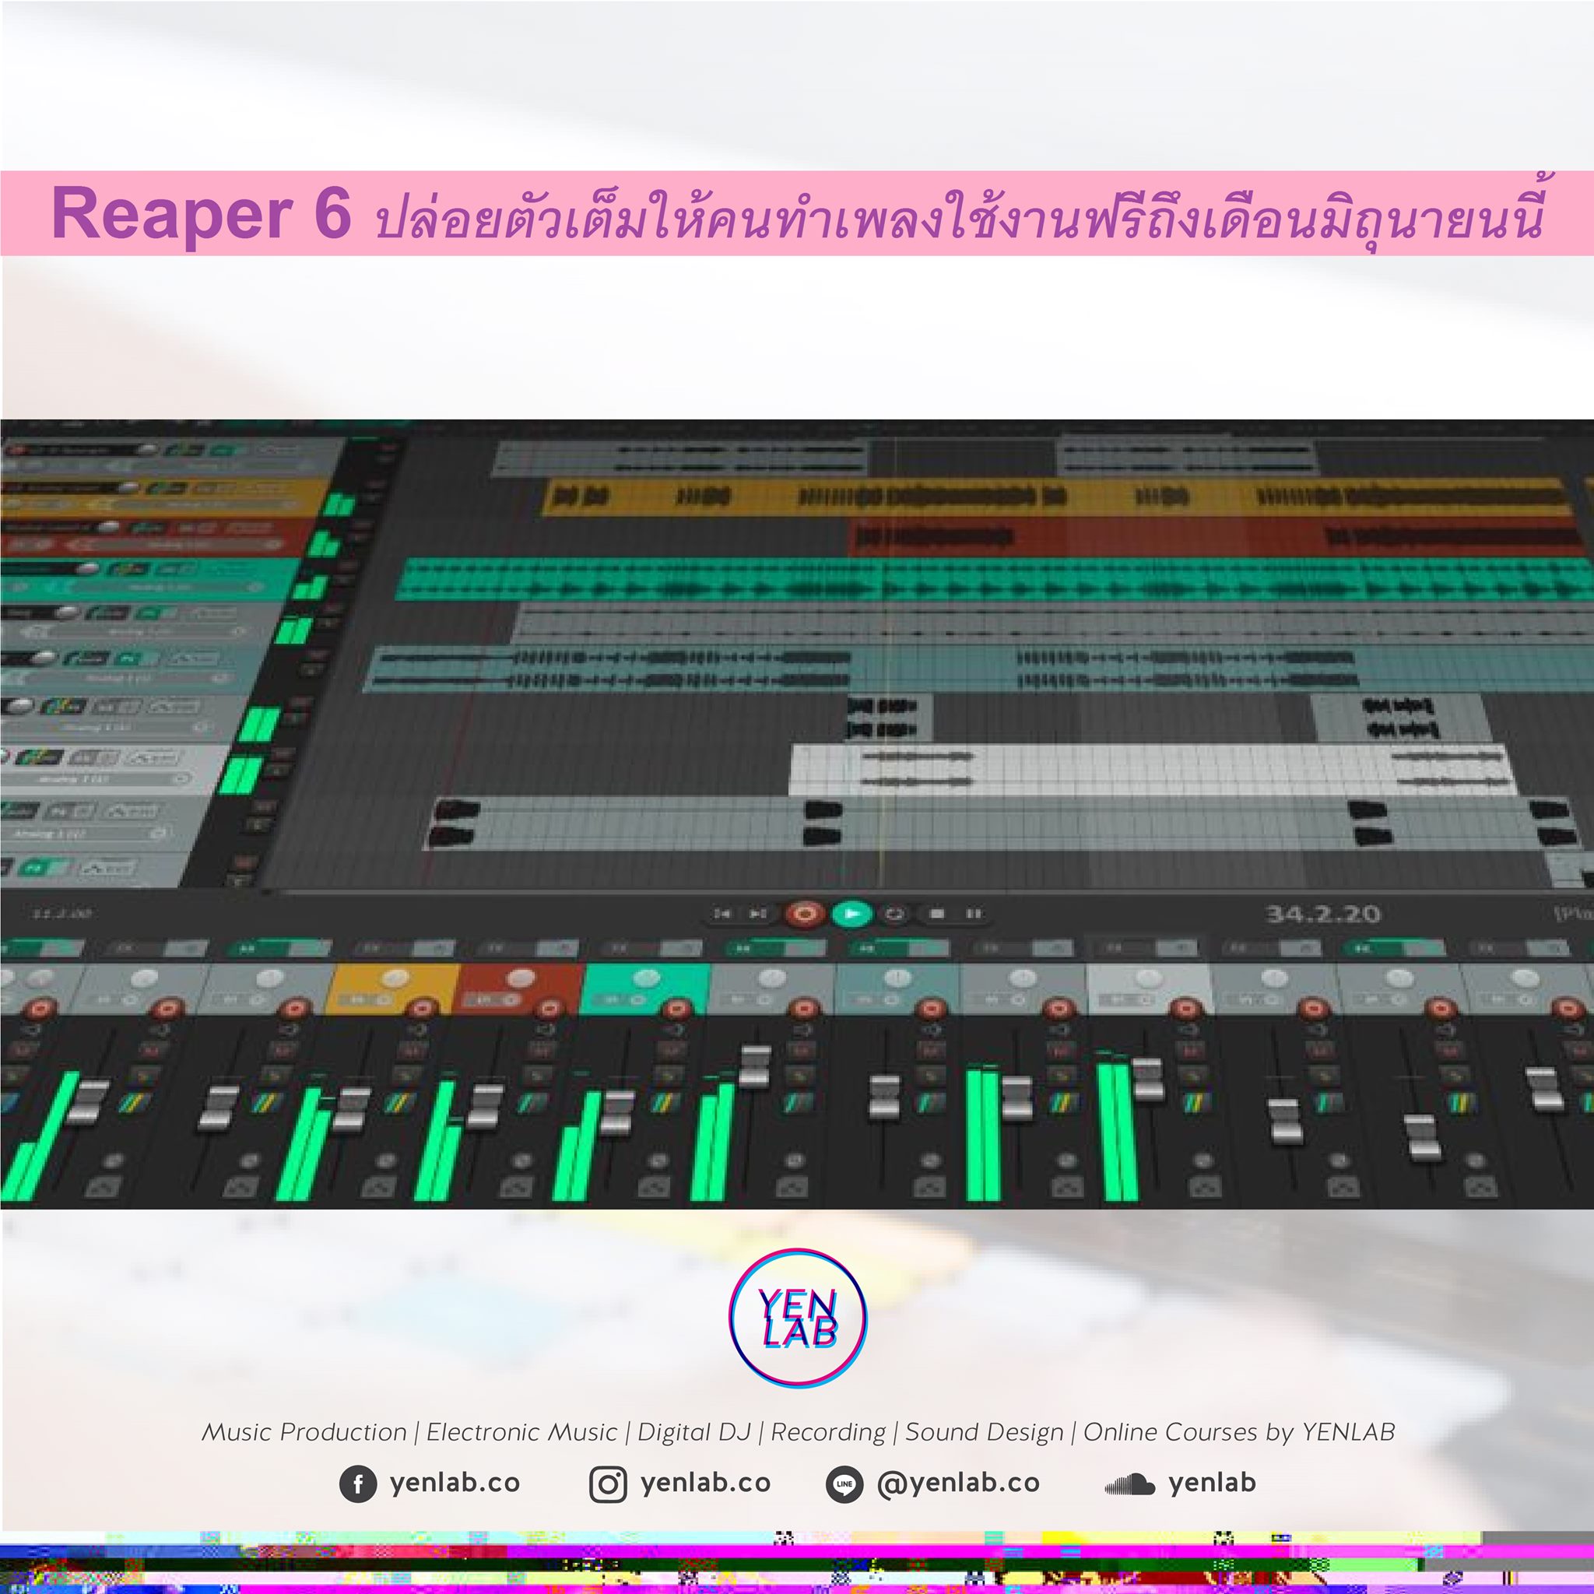Click the Instagram icon in the footer
This screenshot has width=1594, height=1594.
click(x=608, y=1484)
